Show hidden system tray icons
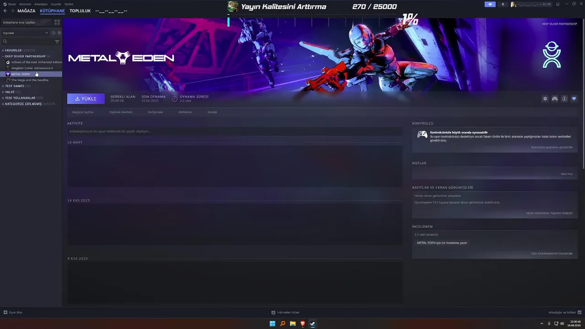Viewport: 585px width, 329px height. coord(542,324)
